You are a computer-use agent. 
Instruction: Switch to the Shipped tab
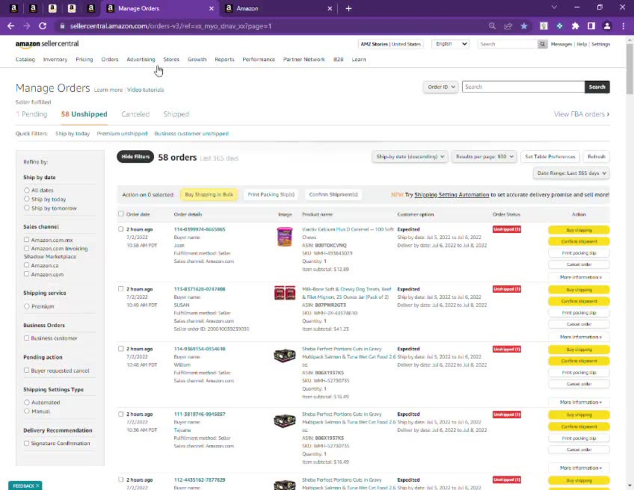(176, 114)
